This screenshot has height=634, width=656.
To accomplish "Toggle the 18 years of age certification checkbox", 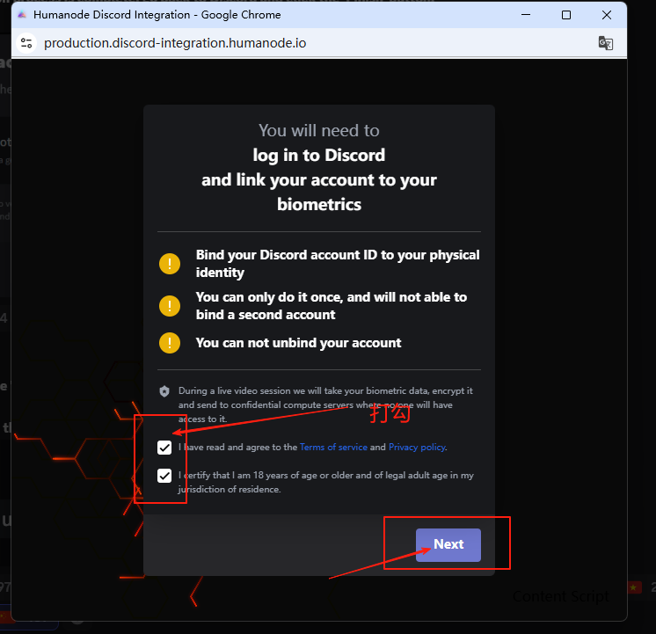I will point(164,476).
